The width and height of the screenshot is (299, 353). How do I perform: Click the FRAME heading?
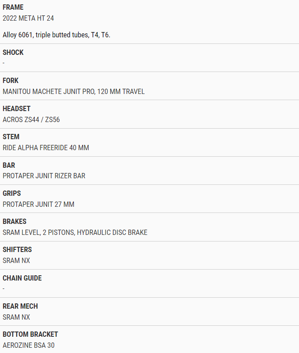coord(13,7)
